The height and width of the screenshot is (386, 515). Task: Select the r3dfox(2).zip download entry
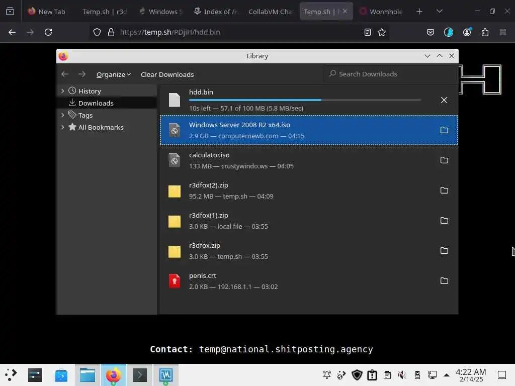click(309, 190)
